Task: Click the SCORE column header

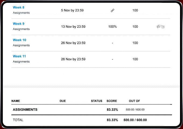Action: coord(112,101)
